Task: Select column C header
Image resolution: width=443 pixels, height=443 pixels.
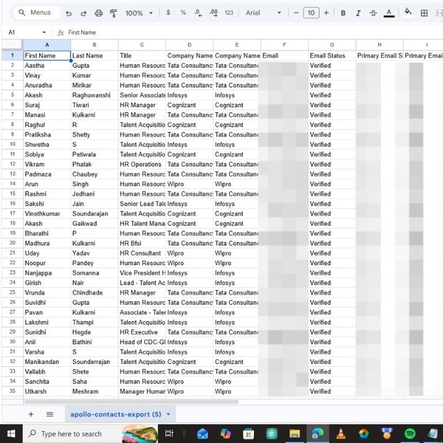Action: point(142,44)
